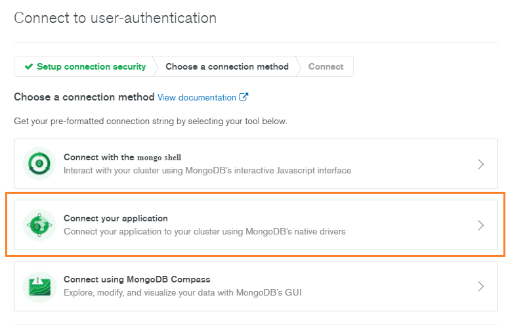Expand the MongoDB Compass option arrow
This screenshot has width=508, height=333.
coord(480,286)
